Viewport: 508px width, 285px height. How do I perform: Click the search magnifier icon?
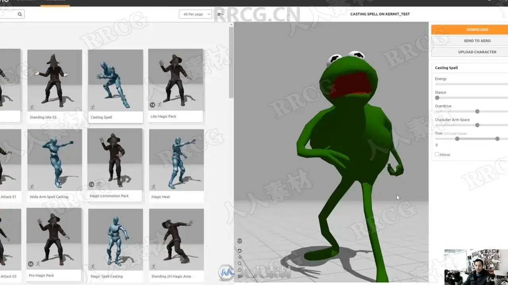[x=19, y=14]
